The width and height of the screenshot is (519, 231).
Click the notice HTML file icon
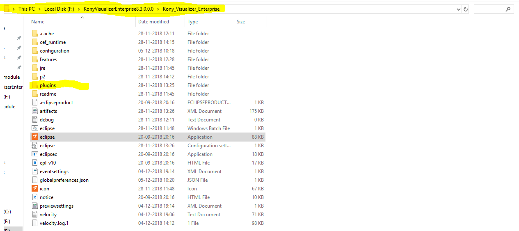coord(35,197)
